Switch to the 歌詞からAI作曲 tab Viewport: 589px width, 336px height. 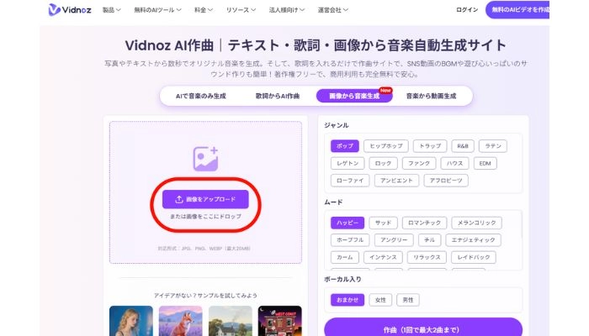(278, 96)
